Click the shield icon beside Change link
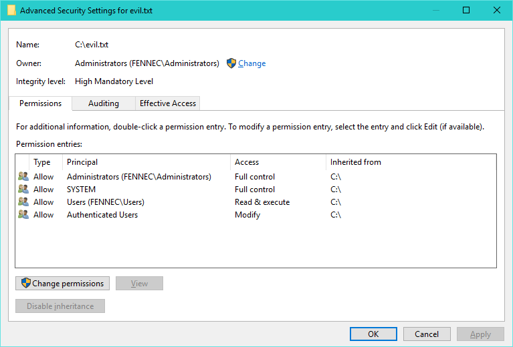513x347 pixels. (231, 63)
